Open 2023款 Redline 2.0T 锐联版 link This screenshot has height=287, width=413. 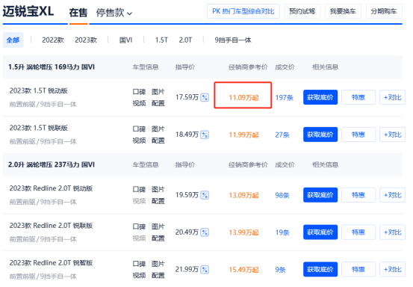coord(51,226)
